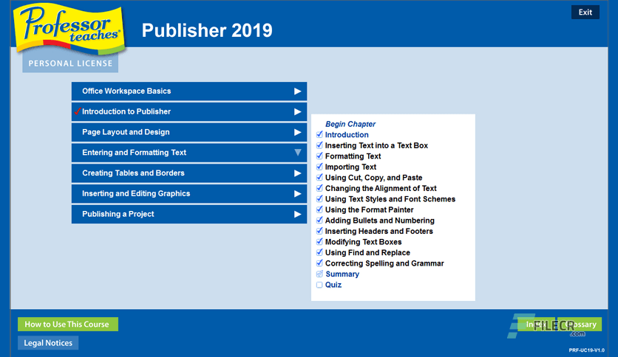Open Correcting Spelling and Grammar lesson

[384, 263]
